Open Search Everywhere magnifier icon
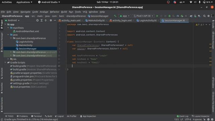The width and height of the screenshot is (215, 121). coord(205,16)
